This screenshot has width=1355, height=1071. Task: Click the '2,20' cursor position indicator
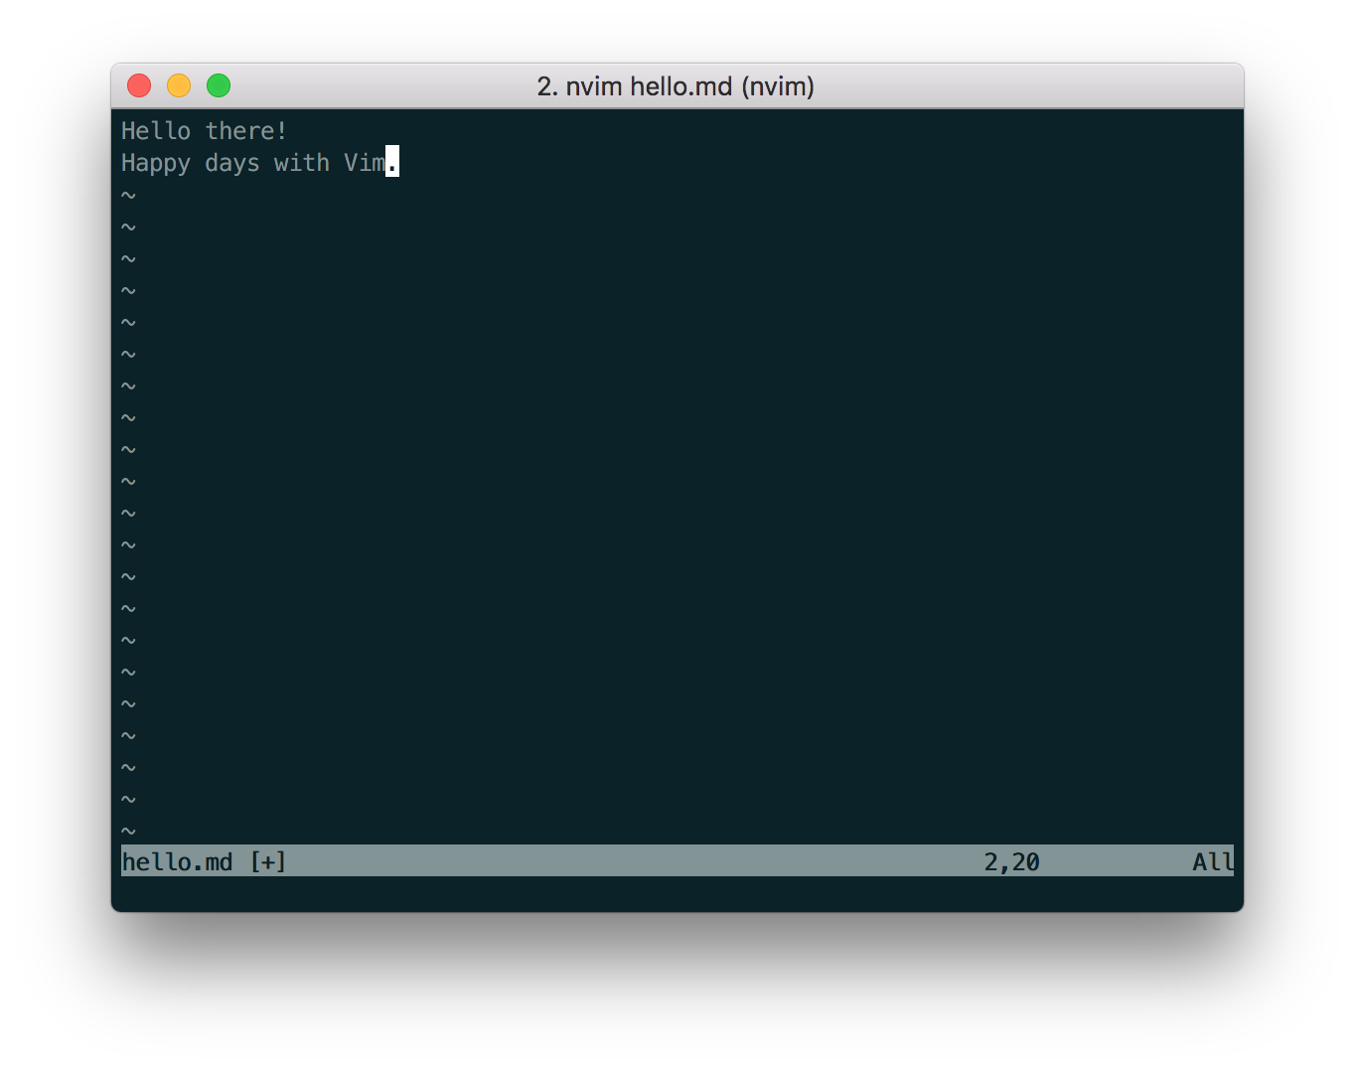(x=1011, y=861)
